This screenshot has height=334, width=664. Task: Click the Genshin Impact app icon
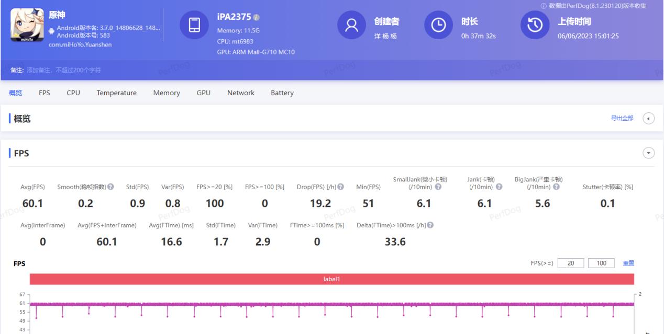click(x=27, y=25)
